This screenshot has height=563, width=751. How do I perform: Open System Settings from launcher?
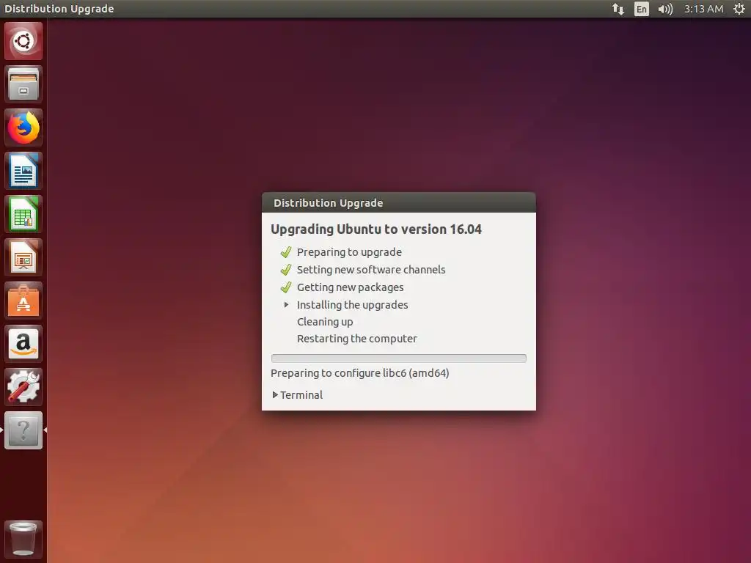point(23,387)
